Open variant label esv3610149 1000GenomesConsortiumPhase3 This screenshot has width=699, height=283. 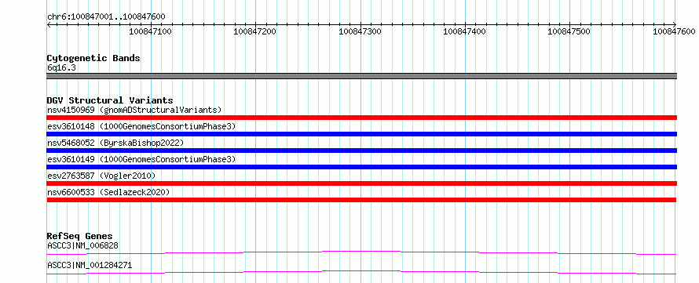(x=141, y=159)
